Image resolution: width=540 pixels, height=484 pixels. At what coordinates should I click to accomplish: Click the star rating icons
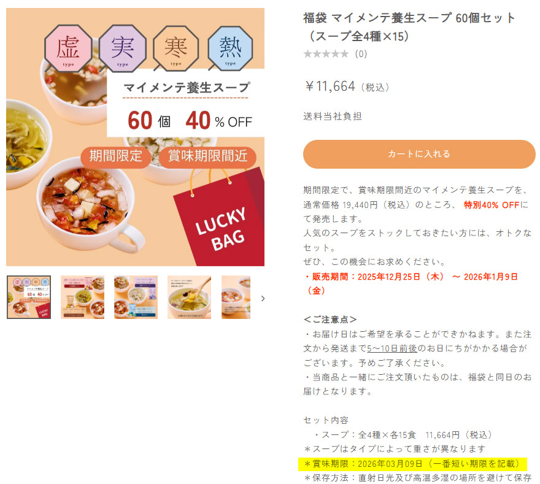[326, 54]
